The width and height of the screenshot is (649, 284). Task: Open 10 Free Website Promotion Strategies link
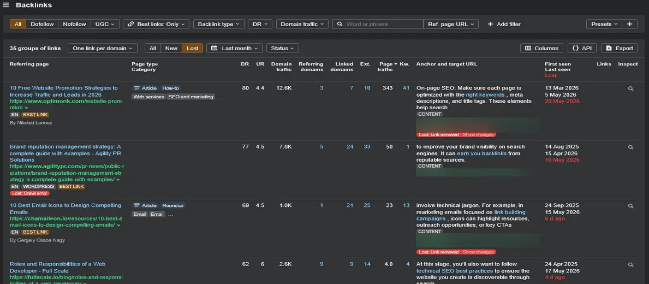(64, 91)
